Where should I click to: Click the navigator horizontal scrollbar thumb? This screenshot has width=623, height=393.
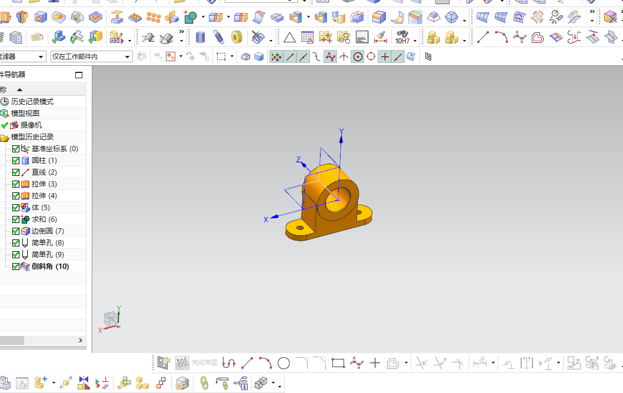[x=12, y=340]
